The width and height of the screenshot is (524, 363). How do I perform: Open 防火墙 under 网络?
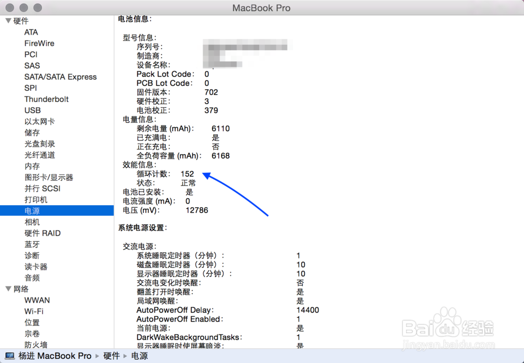36,345
